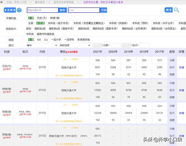The width and height of the screenshot is (186, 146).
Task: Select 提前批A段 batch filter
Action: [40, 29]
